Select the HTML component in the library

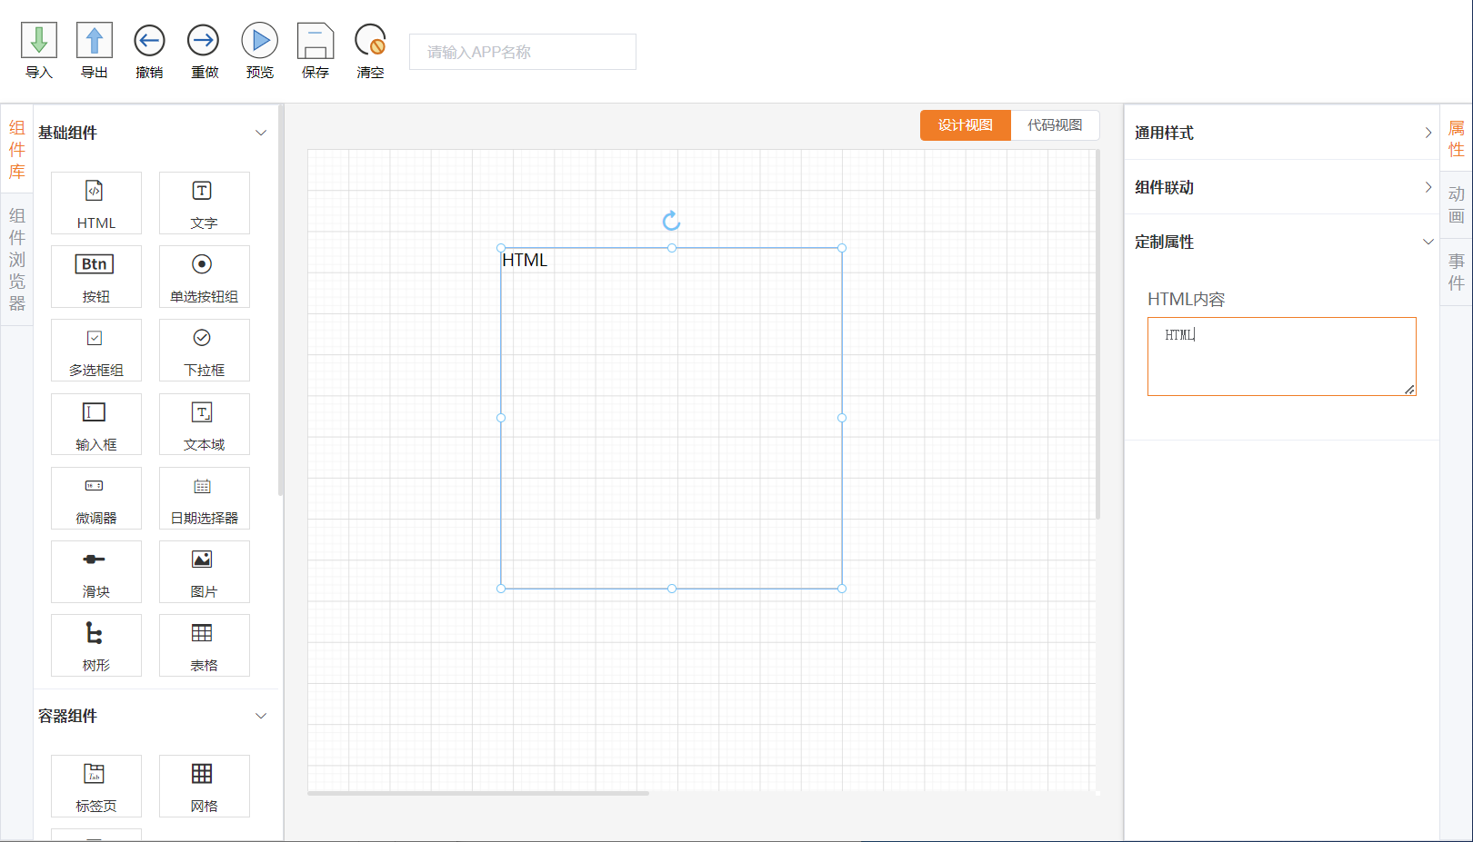(96, 203)
